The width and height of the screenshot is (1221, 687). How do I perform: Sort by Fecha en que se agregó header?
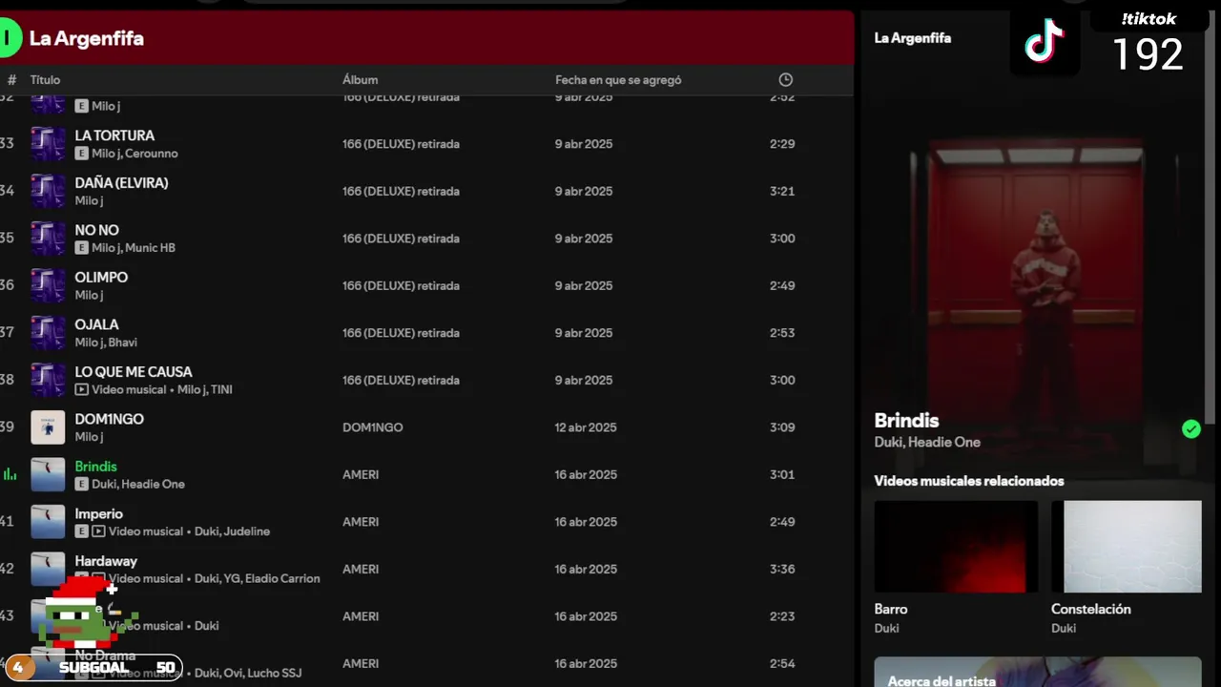click(618, 80)
